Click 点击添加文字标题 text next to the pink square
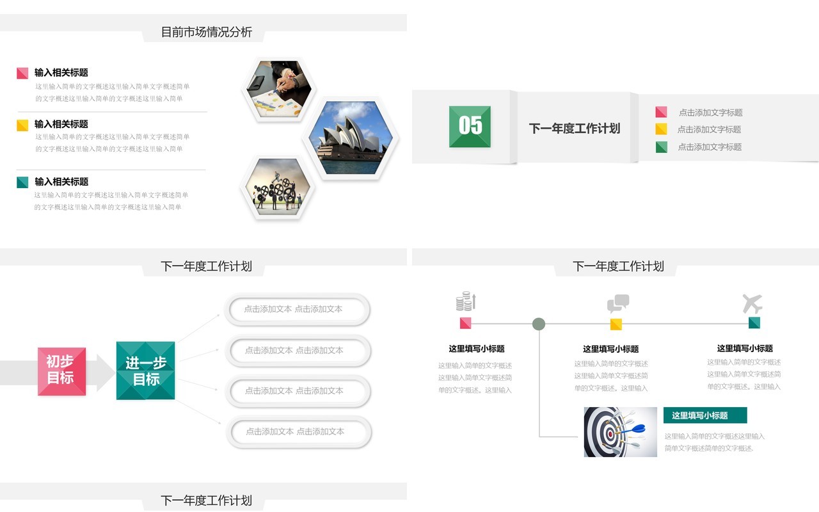This screenshot has height=512, width=819. pyautogui.click(x=711, y=113)
